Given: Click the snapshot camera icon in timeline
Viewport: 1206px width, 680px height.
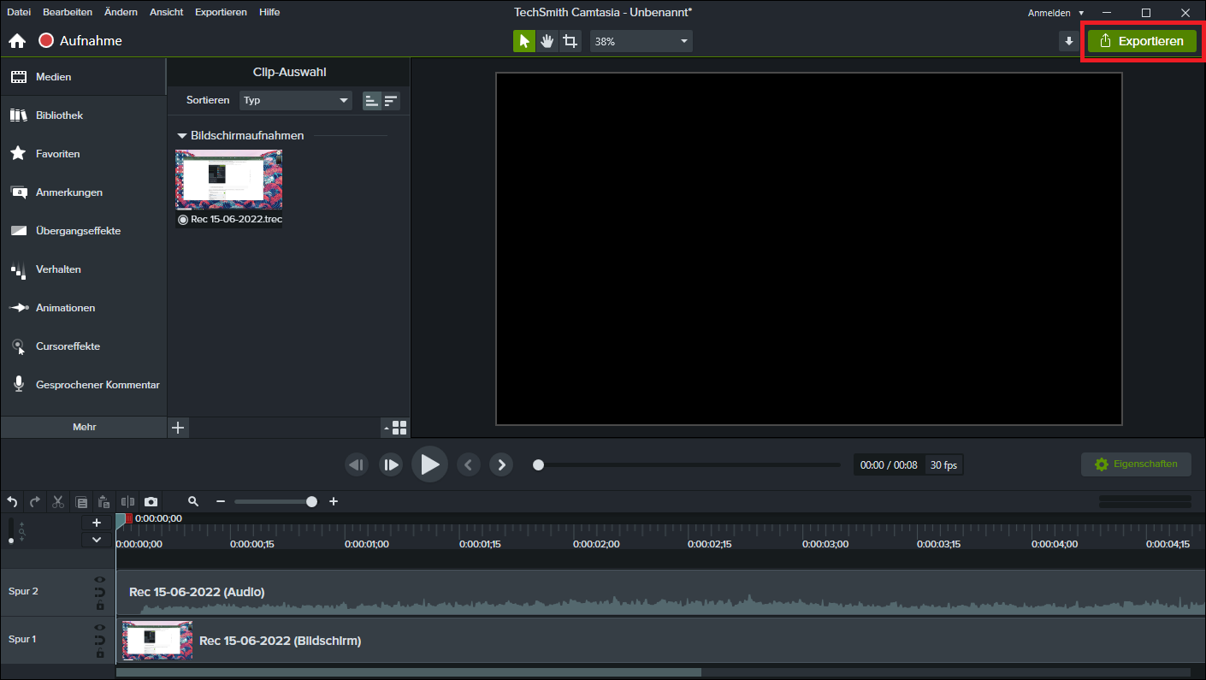Looking at the screenshot, I should pyautogui.click(x=151, y=502).
